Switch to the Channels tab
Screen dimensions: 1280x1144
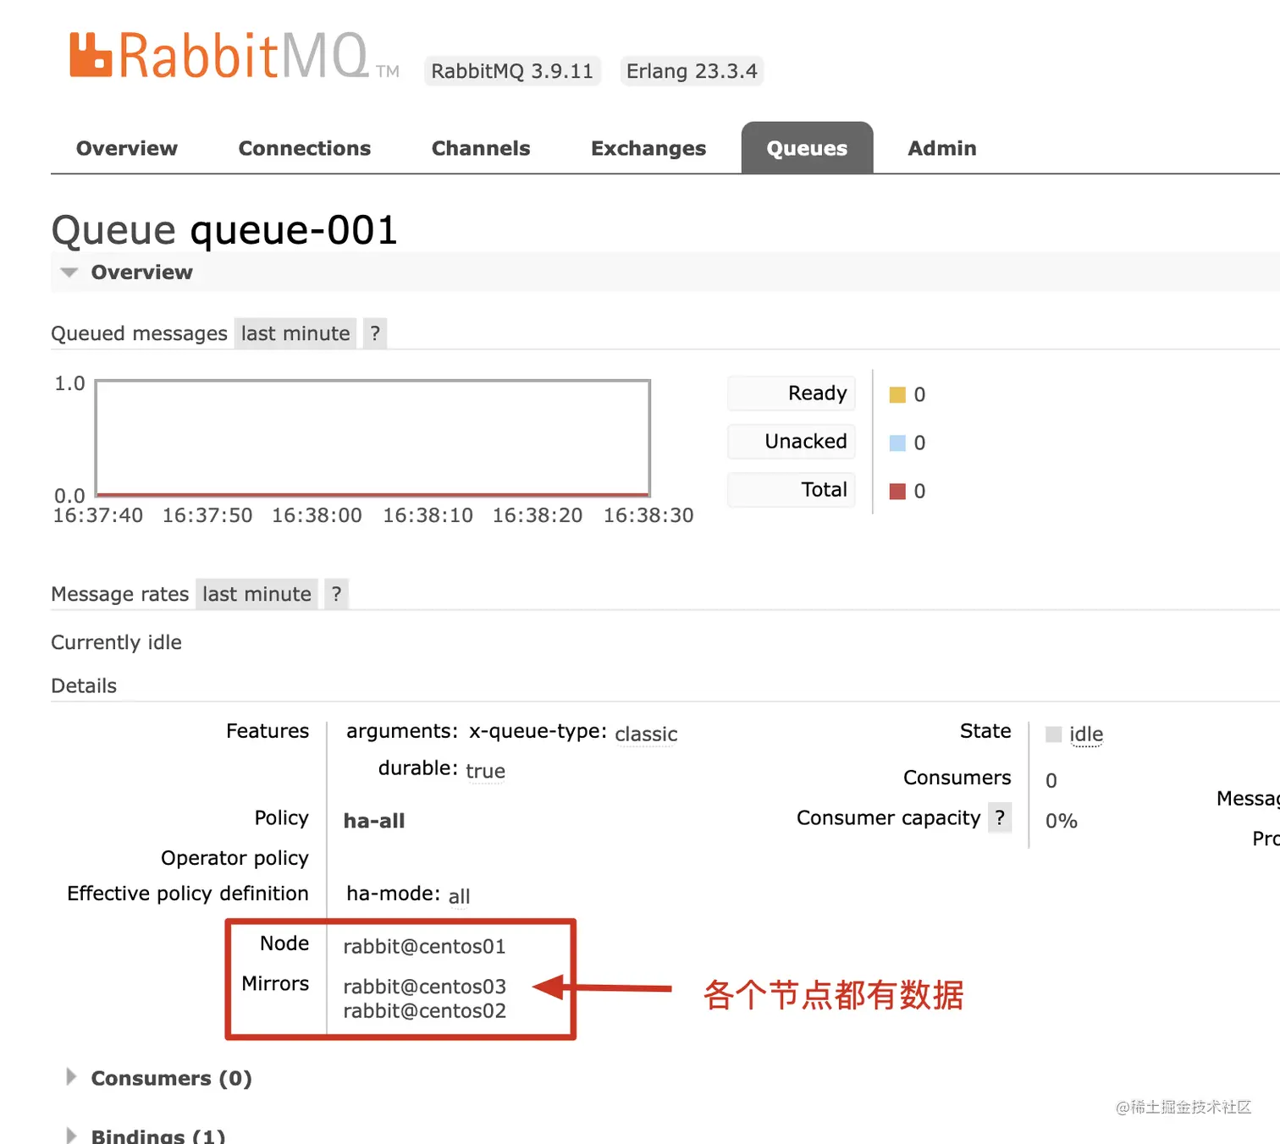tap(481, 148)
